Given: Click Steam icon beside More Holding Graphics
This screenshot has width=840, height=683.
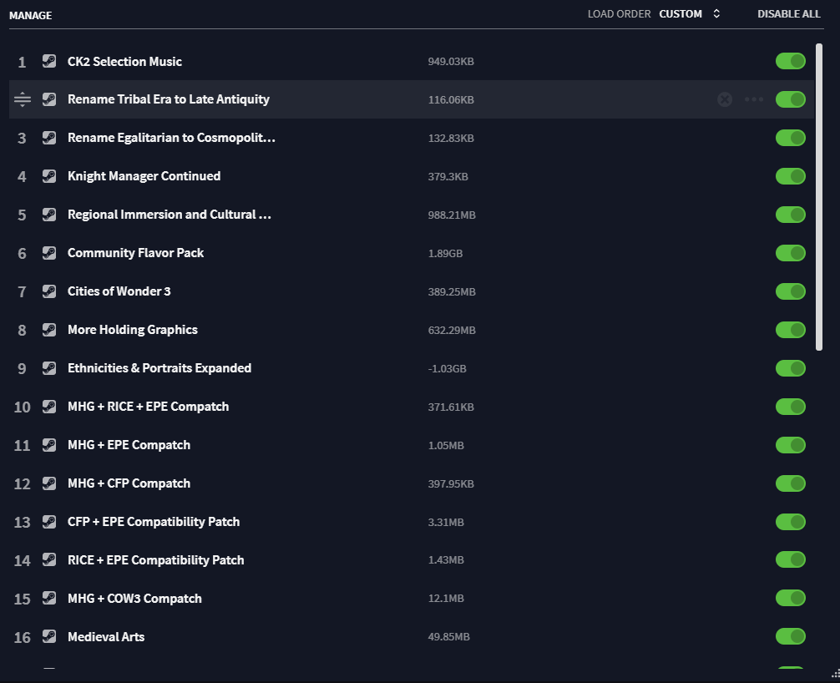Looking at the screenshot, I should [49, 330].
